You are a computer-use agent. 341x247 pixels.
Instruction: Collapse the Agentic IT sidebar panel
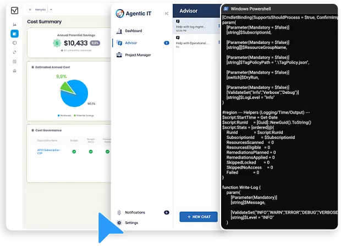166,13
